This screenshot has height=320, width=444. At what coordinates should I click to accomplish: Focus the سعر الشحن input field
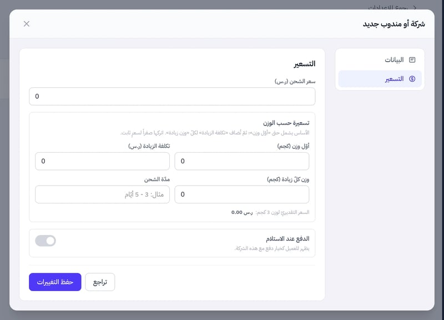click(x=172, y=96)
